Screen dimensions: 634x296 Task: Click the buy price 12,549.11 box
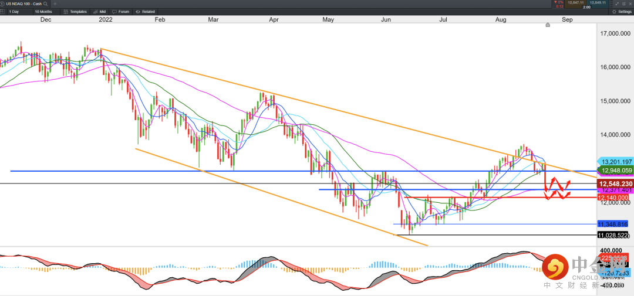coord(598,3)
